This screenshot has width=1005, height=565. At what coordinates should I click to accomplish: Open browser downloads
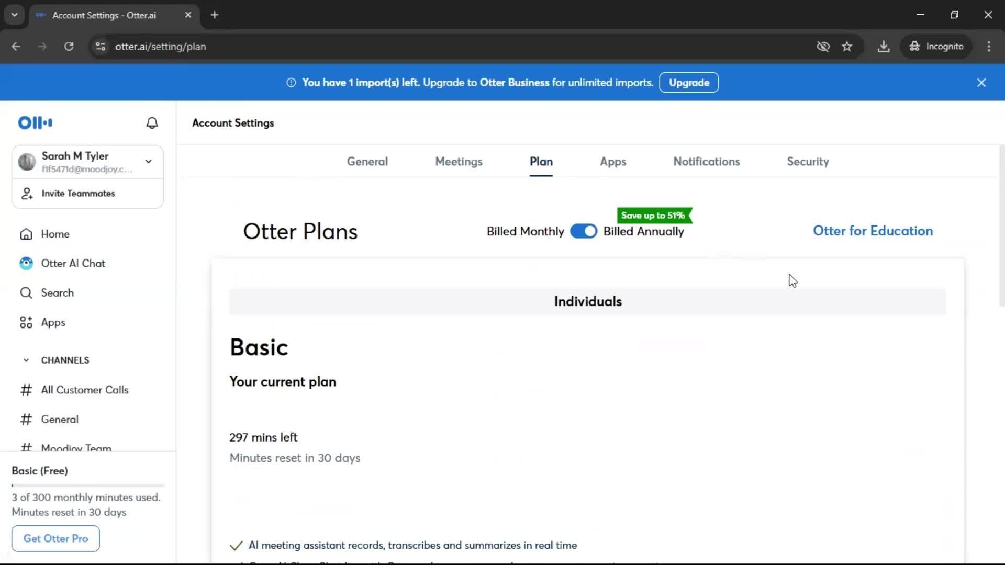[884, 47]
